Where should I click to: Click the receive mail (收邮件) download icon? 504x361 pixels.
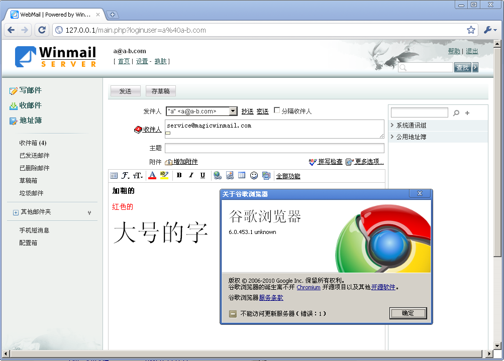point(13,106)
